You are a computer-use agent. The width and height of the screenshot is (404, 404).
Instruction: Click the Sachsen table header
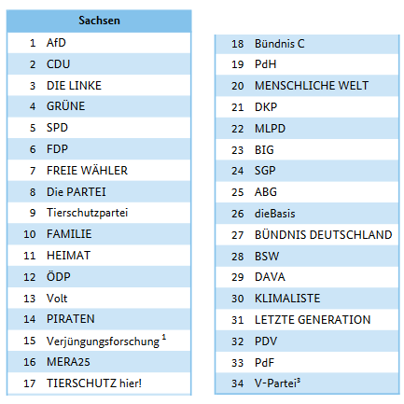99,21
